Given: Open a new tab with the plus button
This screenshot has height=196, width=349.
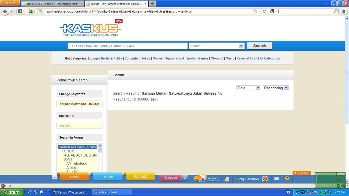Looking at the screenshot, I should point(152,4).
